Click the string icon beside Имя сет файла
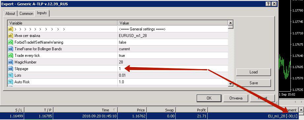304x120 pixels. (10, 36)
